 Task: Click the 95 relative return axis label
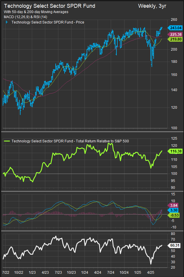[173, 181]
